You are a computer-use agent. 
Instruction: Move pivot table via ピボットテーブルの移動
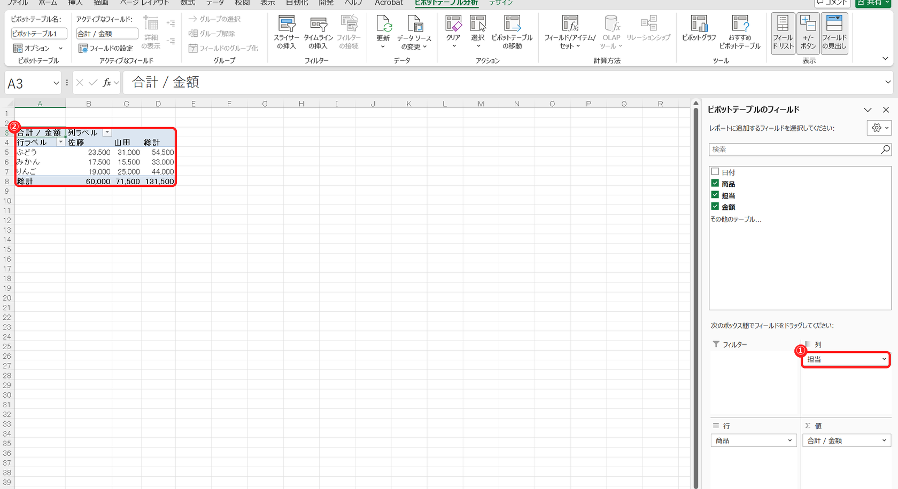tap(512, 33)
